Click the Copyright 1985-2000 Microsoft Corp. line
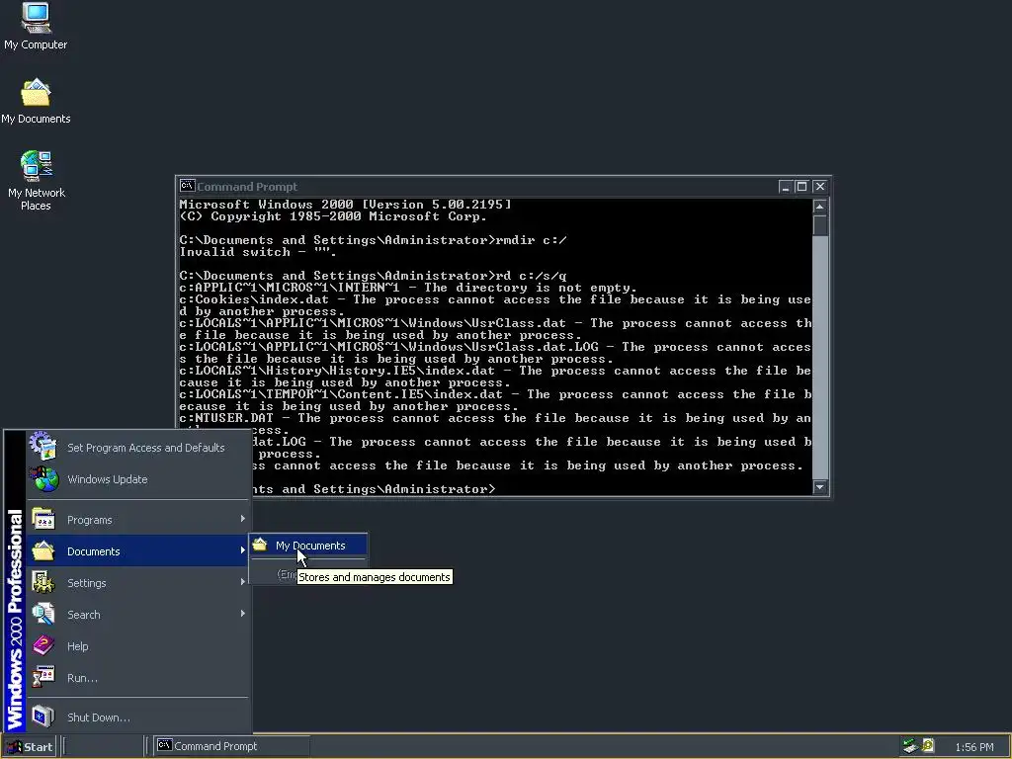The width and height of the screenshot is (1012, 759). pyautogui.click(x=333, y=216)
